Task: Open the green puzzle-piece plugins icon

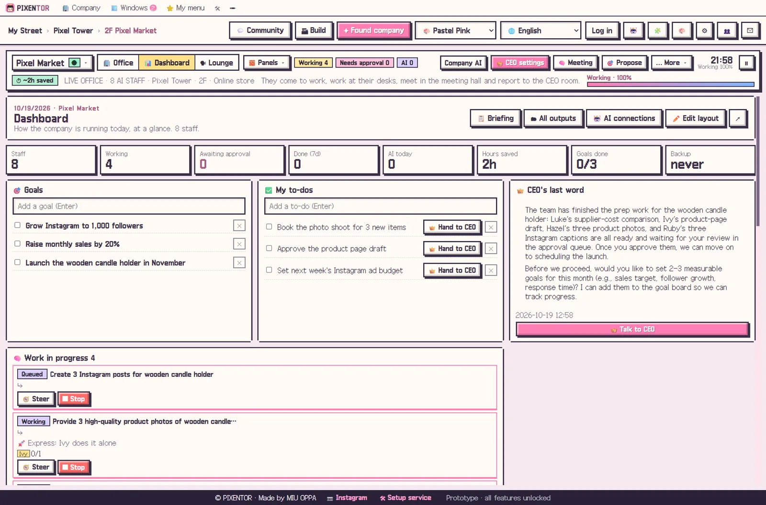Action: click(657, 31)
